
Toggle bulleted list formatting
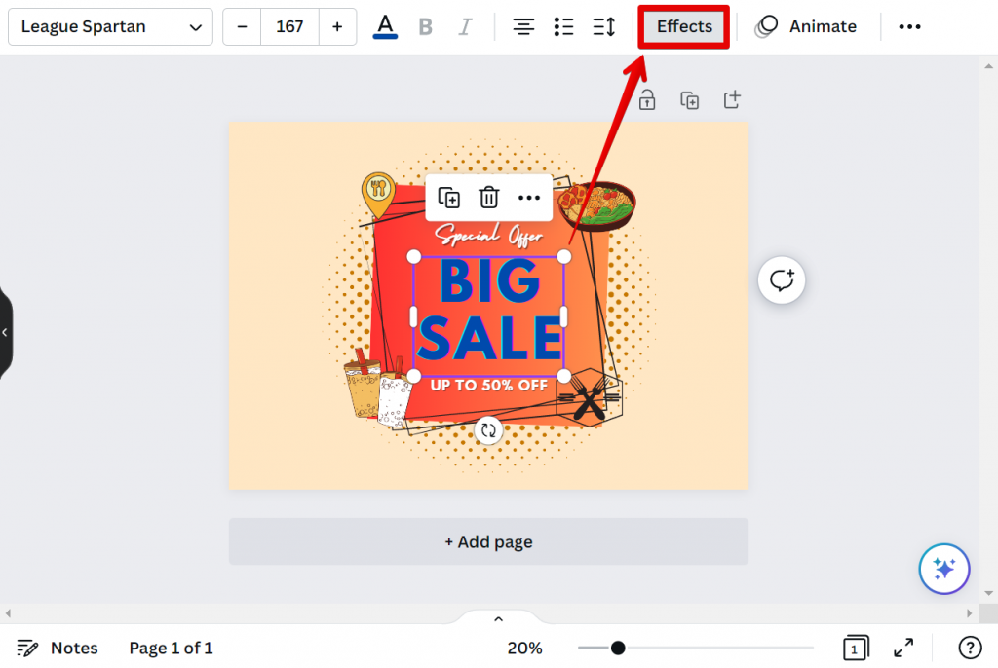point(563,27)
